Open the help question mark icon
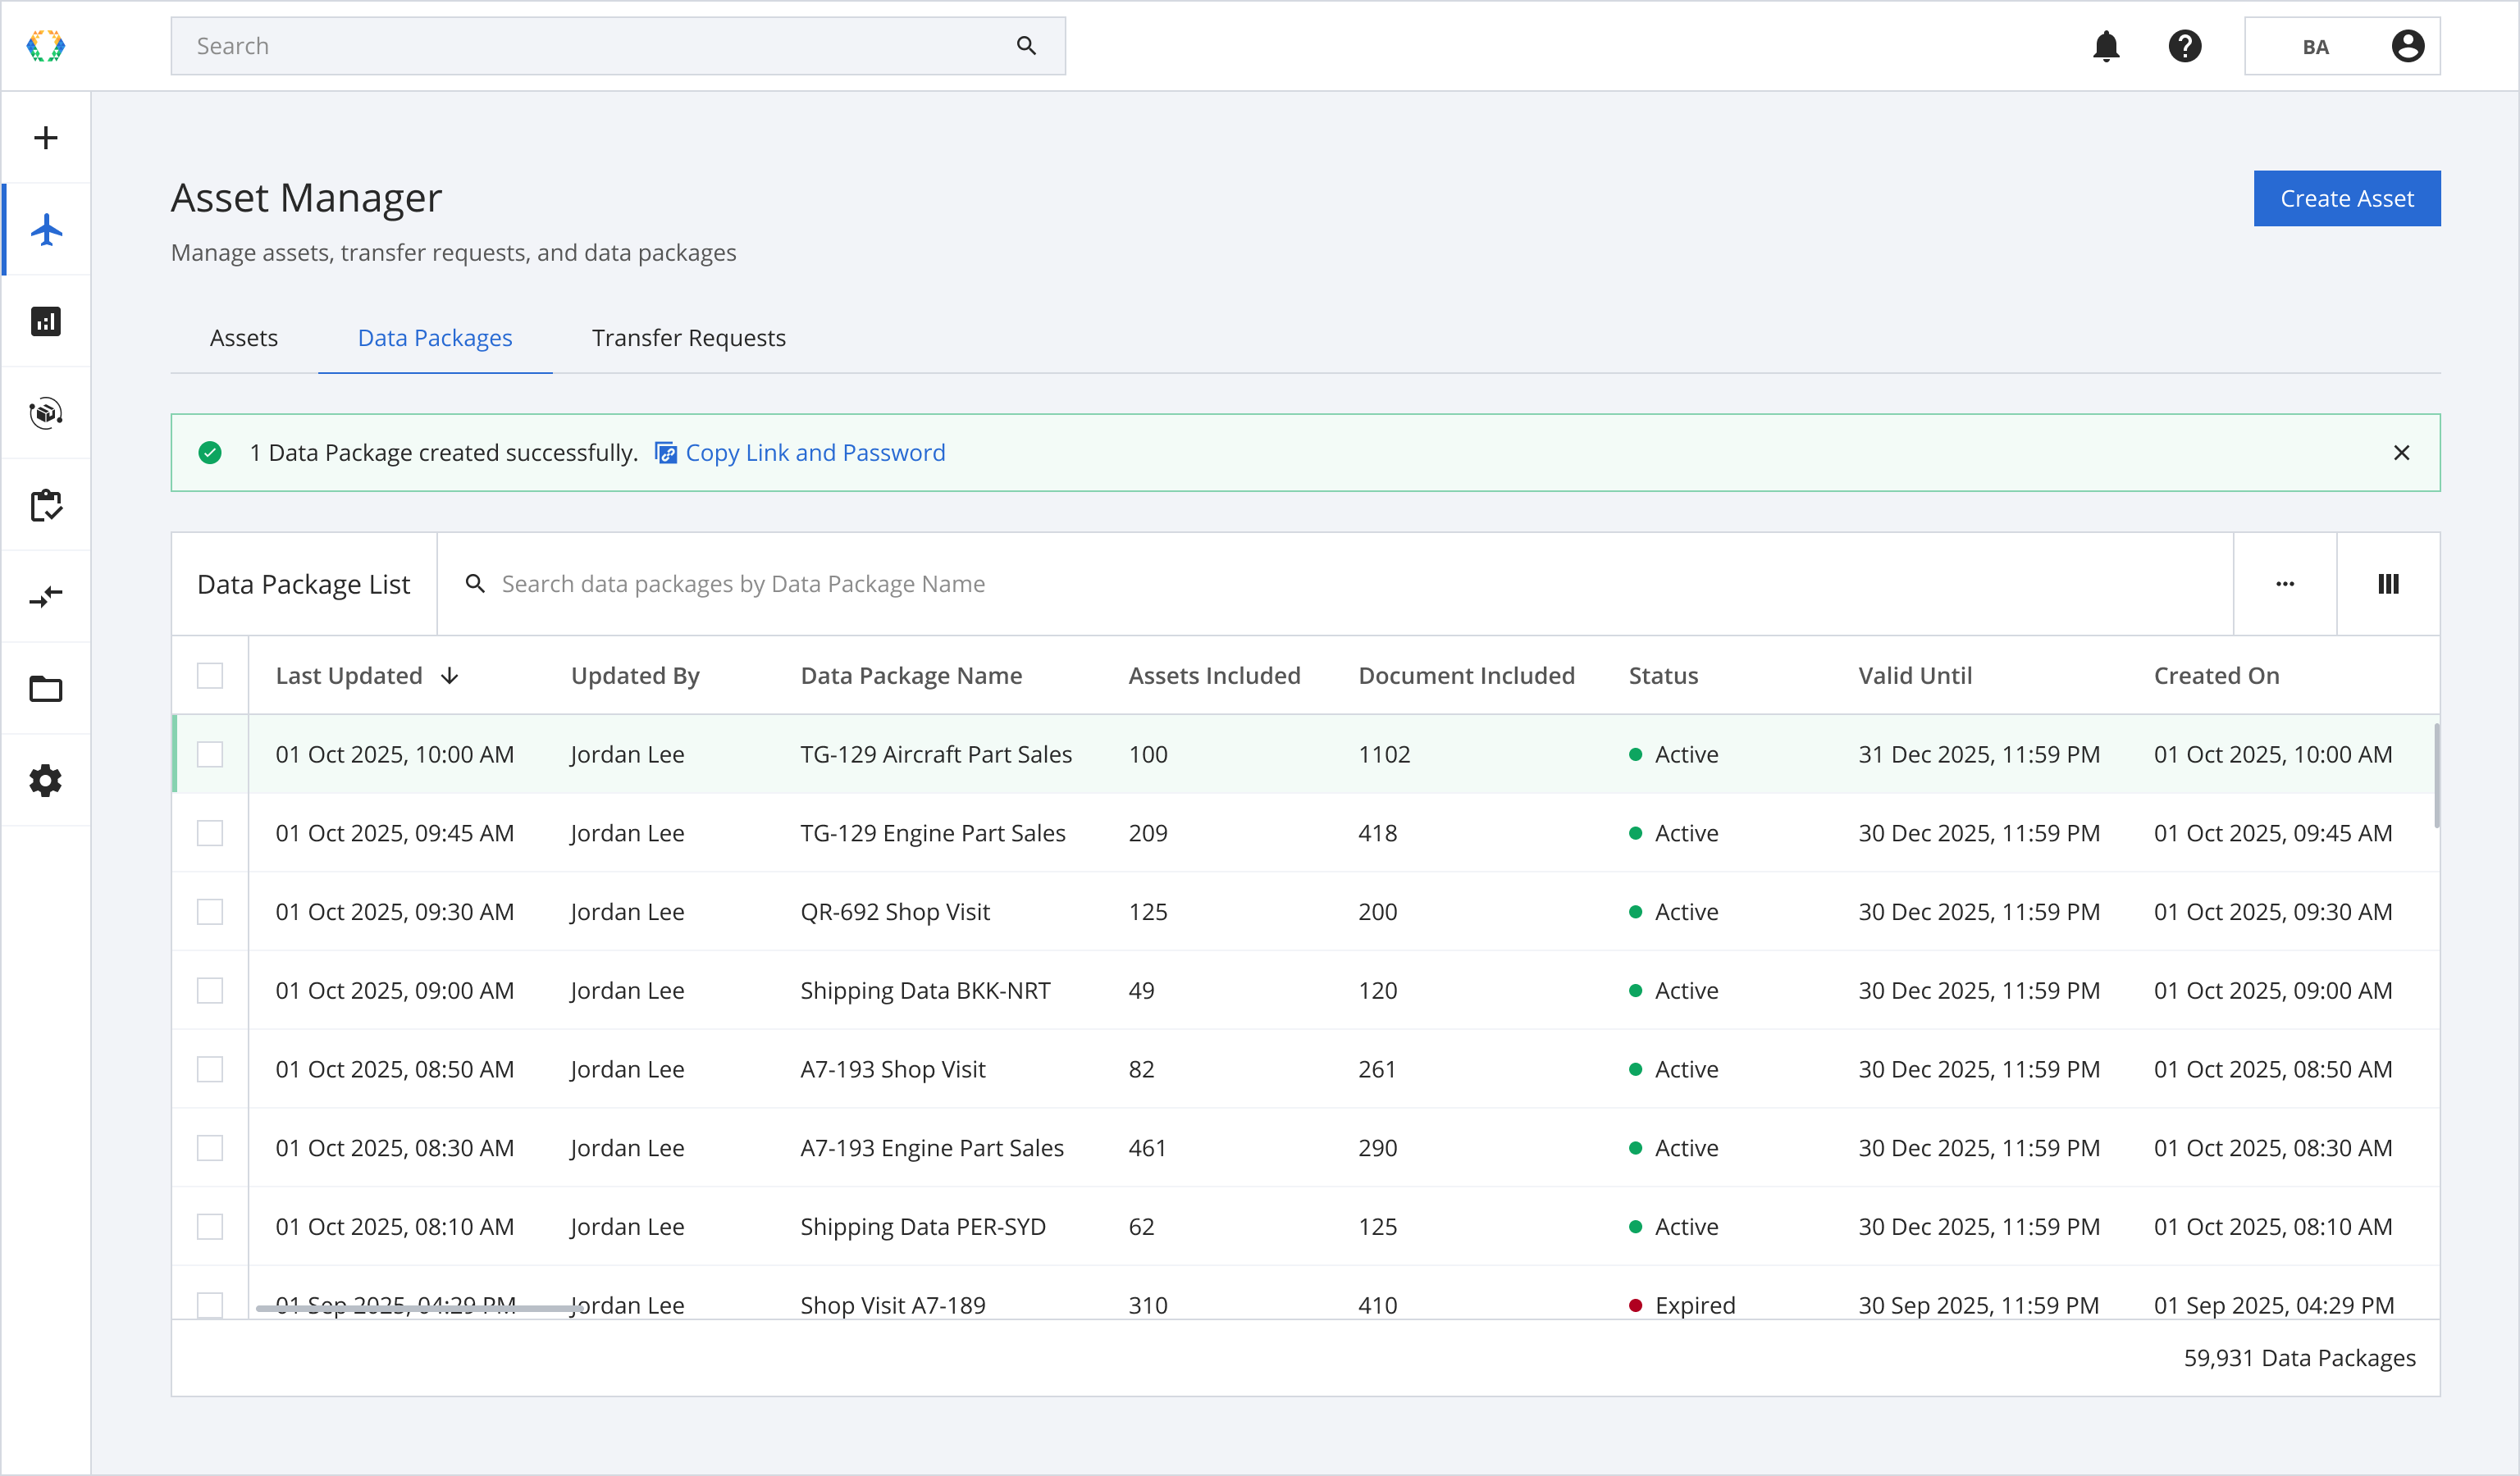 pyautogui.click(x=2185, y=46)
